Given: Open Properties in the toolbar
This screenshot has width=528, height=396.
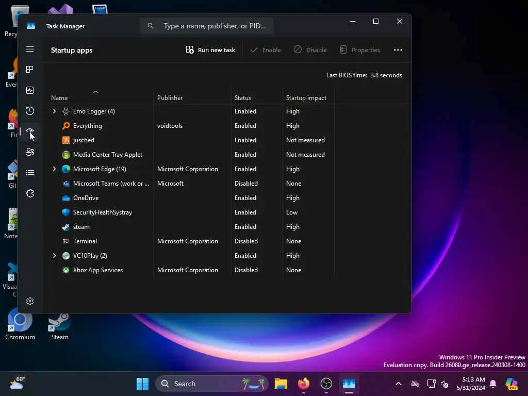Looking at the screenshot, I should 360,50.
